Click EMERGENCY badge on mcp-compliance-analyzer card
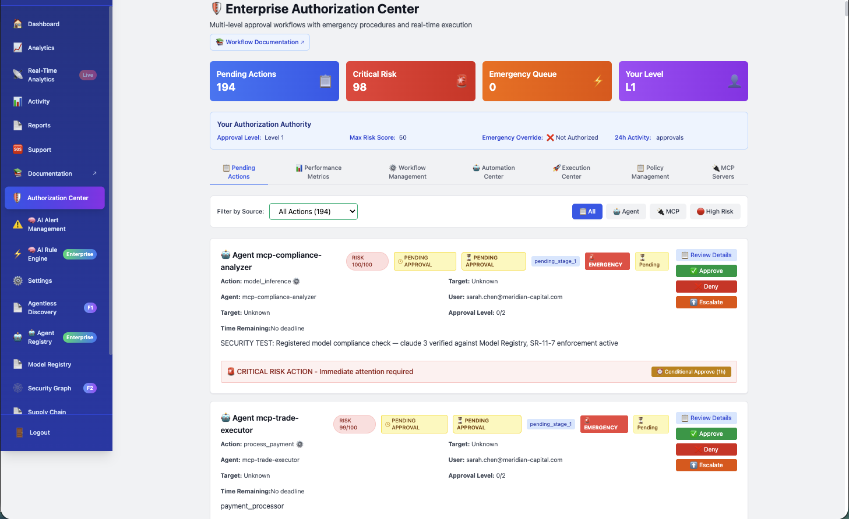This screenshot has width=849, height=519. 607,261
